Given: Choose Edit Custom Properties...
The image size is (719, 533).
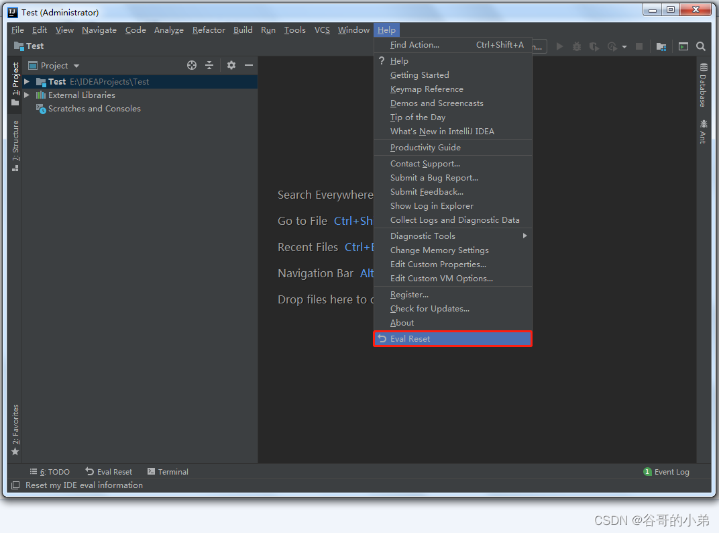Looking at the screenshot, I should [453, 264].
